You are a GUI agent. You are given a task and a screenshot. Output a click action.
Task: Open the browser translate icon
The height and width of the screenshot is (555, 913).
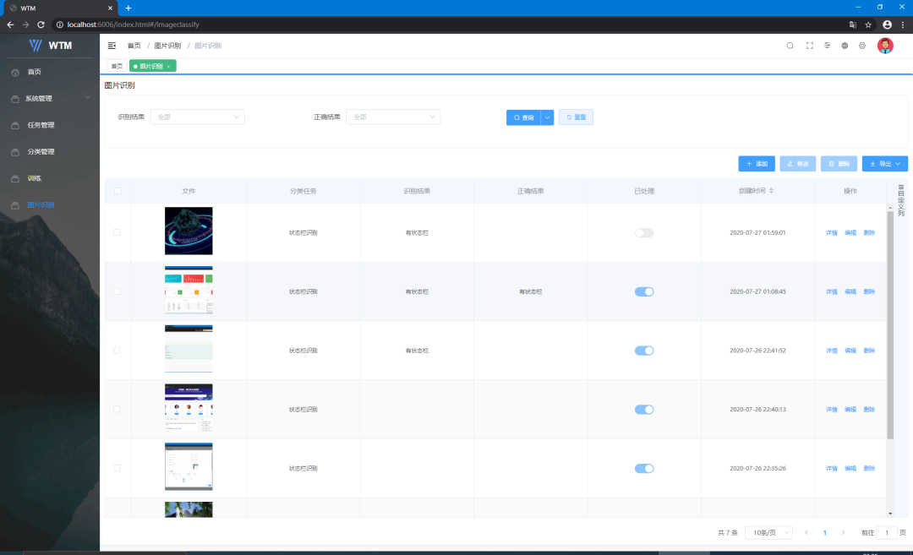coord(852,24)
